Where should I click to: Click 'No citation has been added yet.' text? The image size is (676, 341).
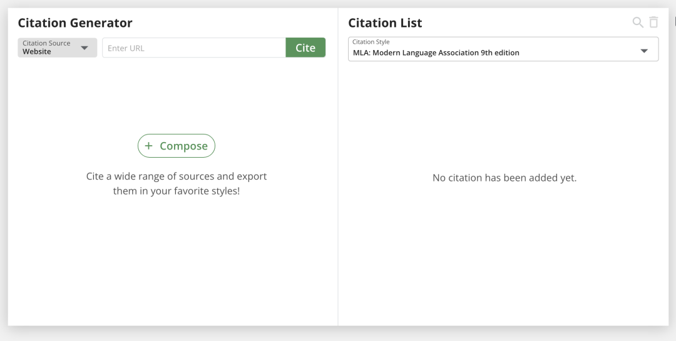[504, 178]
